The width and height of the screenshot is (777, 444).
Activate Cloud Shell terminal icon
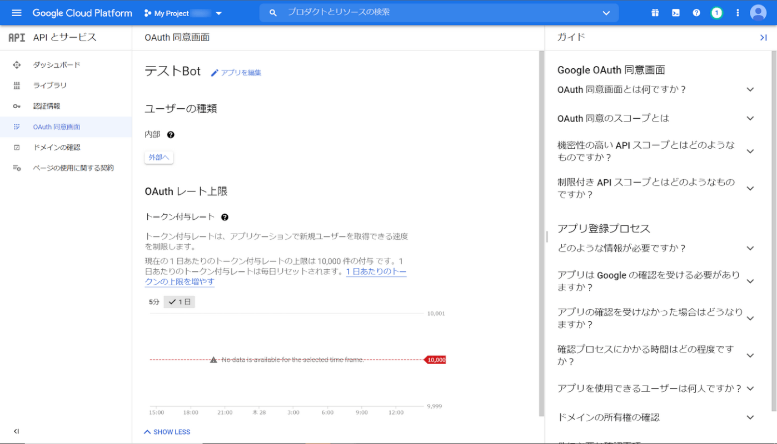point(676,13)
